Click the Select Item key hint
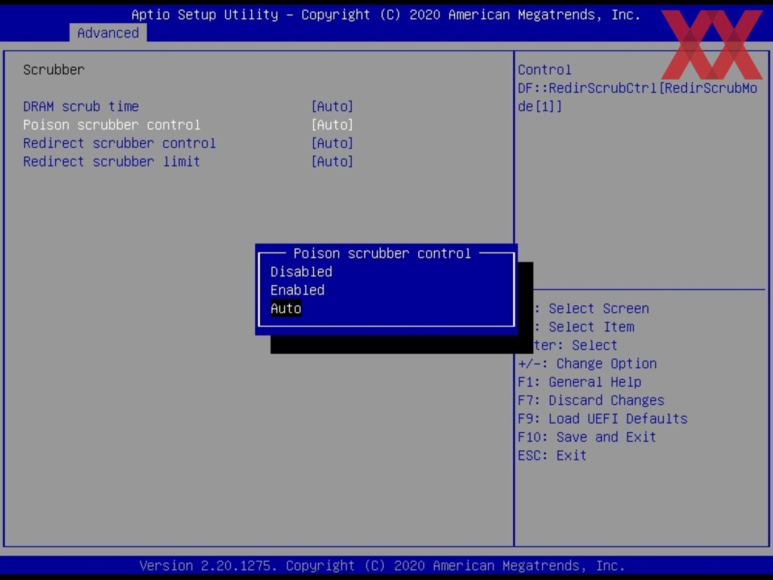 (584, 326)
